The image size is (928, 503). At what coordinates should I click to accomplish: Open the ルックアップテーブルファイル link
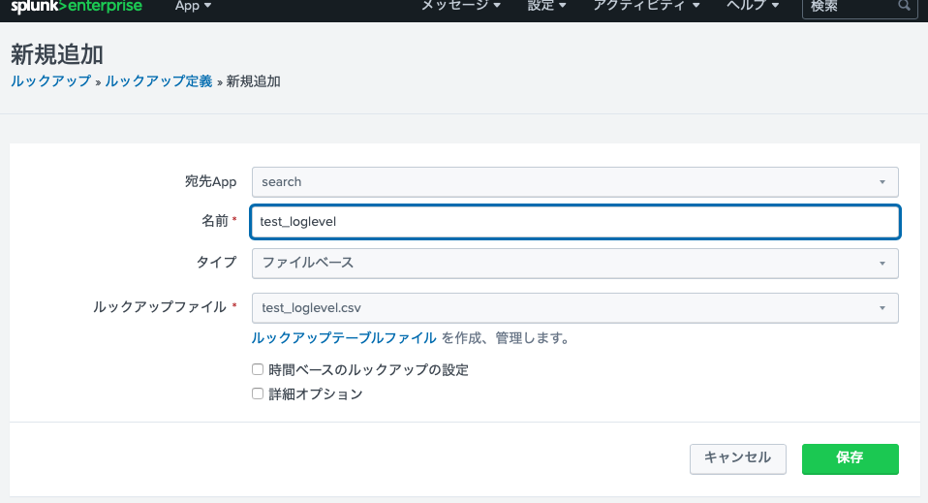344,338
